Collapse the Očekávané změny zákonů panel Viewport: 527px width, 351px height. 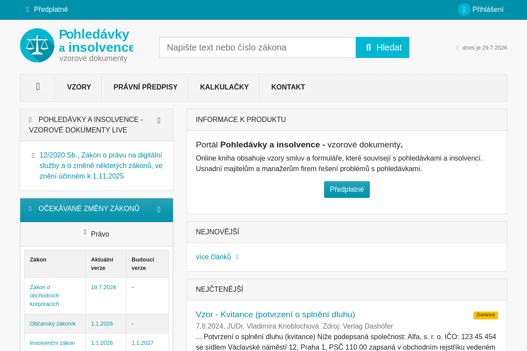(159, 209)
